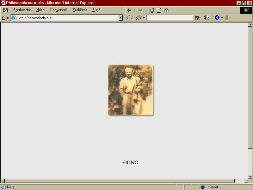Click the GONG link
253x190 pixels.
point(131,162)
